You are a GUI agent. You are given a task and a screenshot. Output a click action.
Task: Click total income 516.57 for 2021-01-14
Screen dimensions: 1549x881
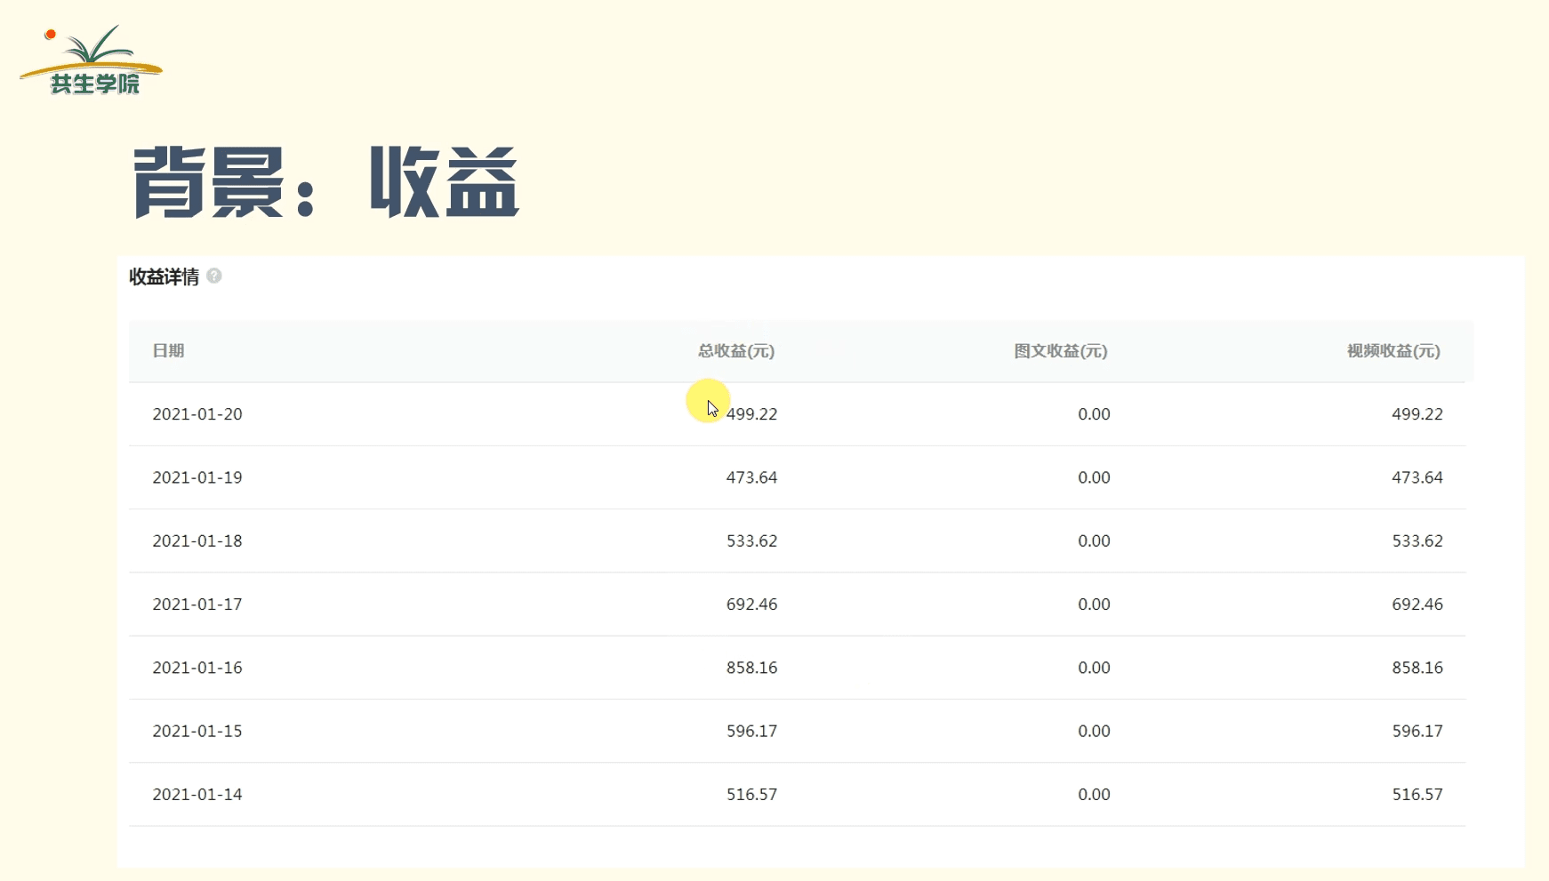point(751,795)
